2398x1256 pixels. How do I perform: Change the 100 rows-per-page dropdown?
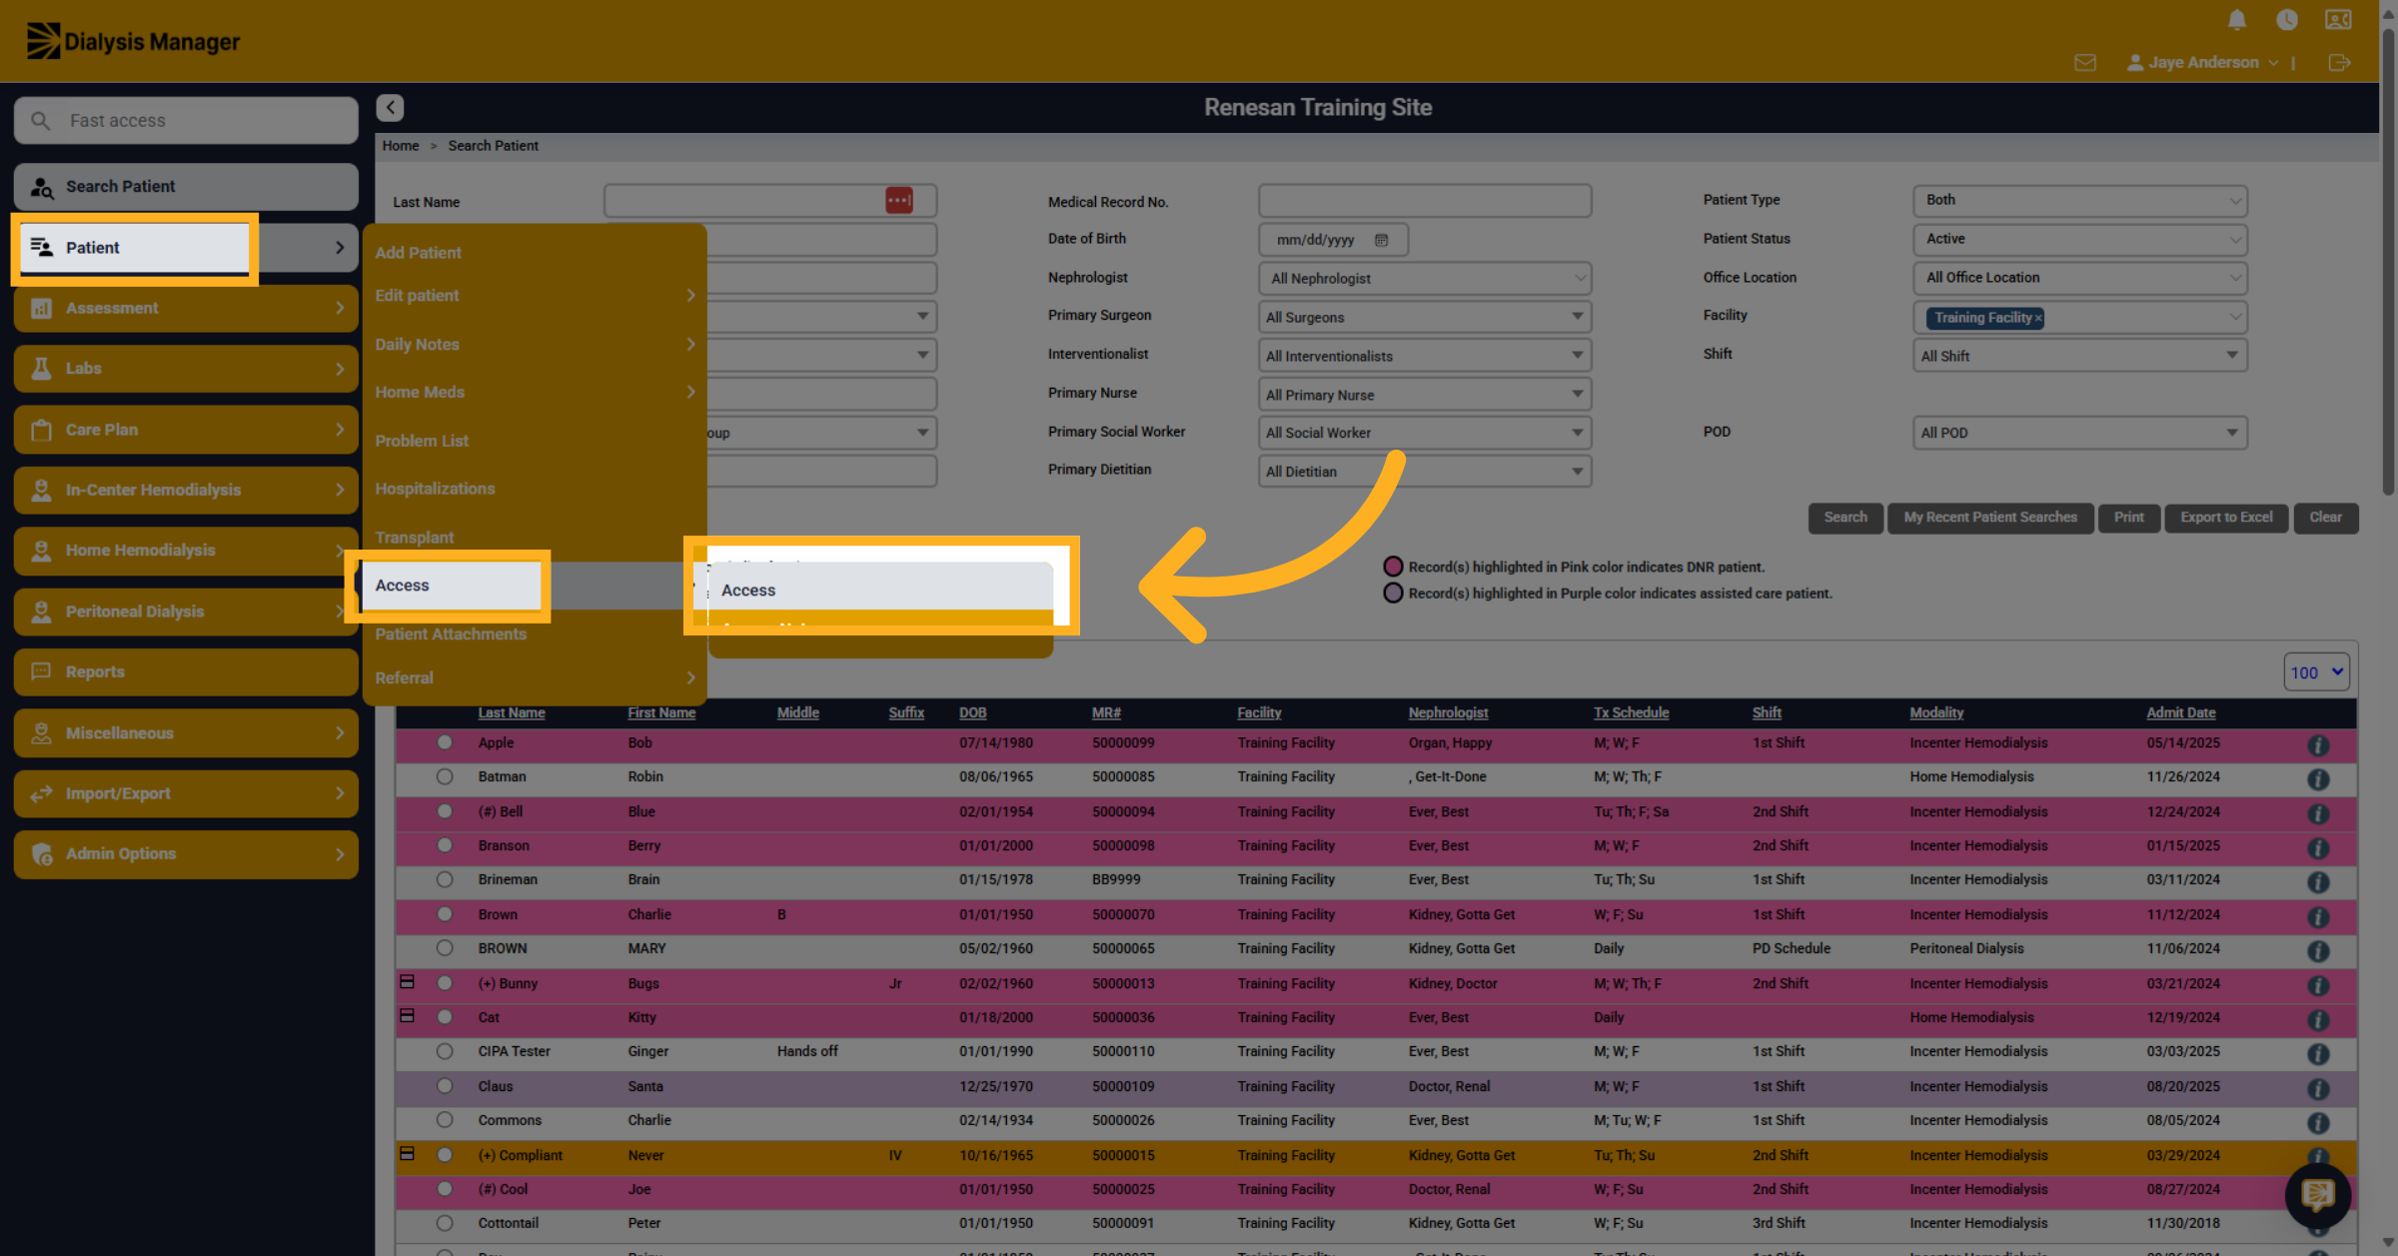2316,672
